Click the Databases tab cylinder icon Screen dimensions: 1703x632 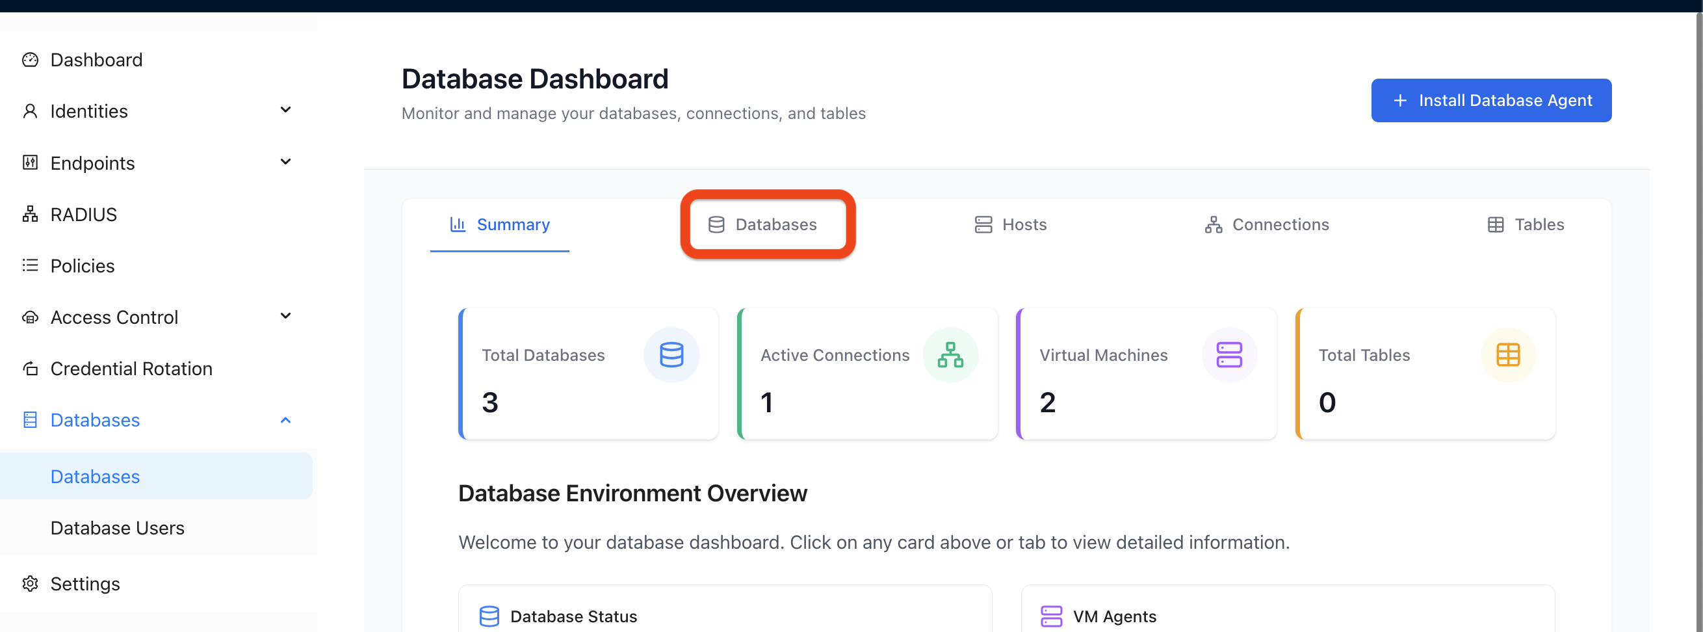point(716,225)
